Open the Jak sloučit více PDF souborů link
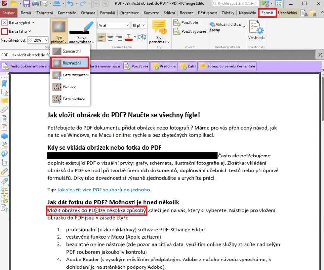The height and width of the screenshot is (270, 324). click(x=104, y=190)
